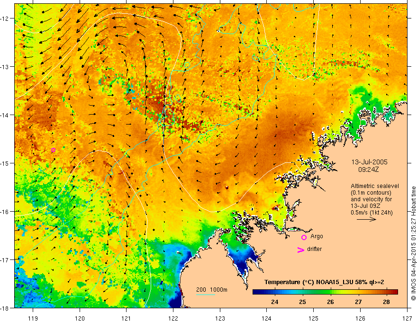
Task: Click the longitude axis label 120
Action: 80,318
